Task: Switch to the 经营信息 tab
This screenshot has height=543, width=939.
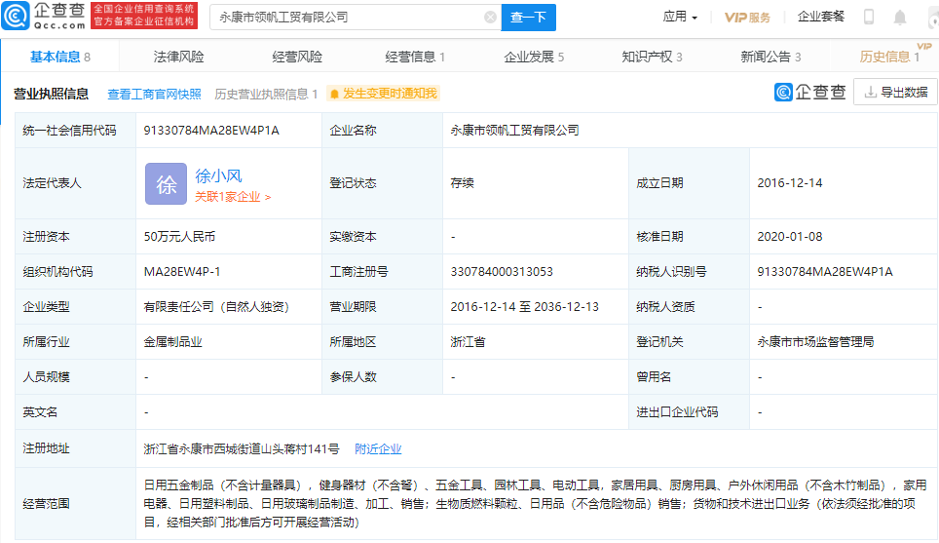Action: pos(415,57)
